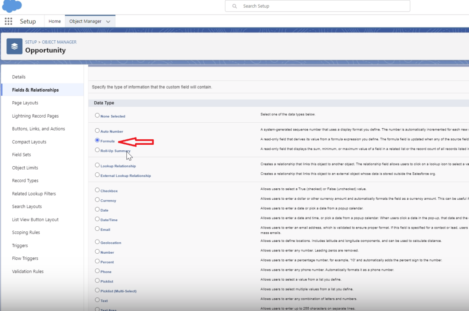The image size is (469, 311).
Task: Click the Data Type section header
Action: click(104, 103)
